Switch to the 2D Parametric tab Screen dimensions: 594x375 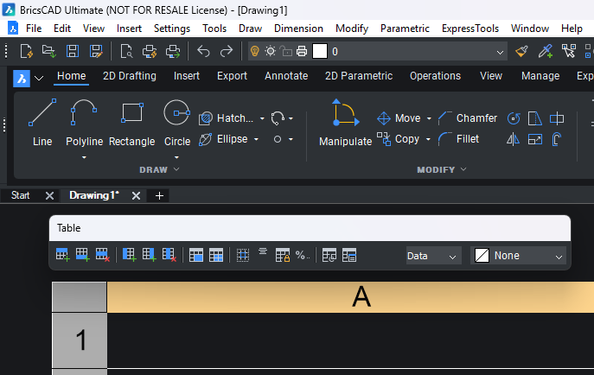click(x=358, y=76)
